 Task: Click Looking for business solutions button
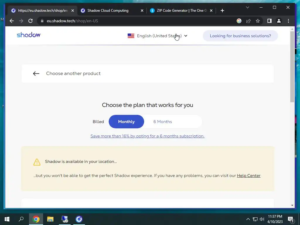pos(240,36)
